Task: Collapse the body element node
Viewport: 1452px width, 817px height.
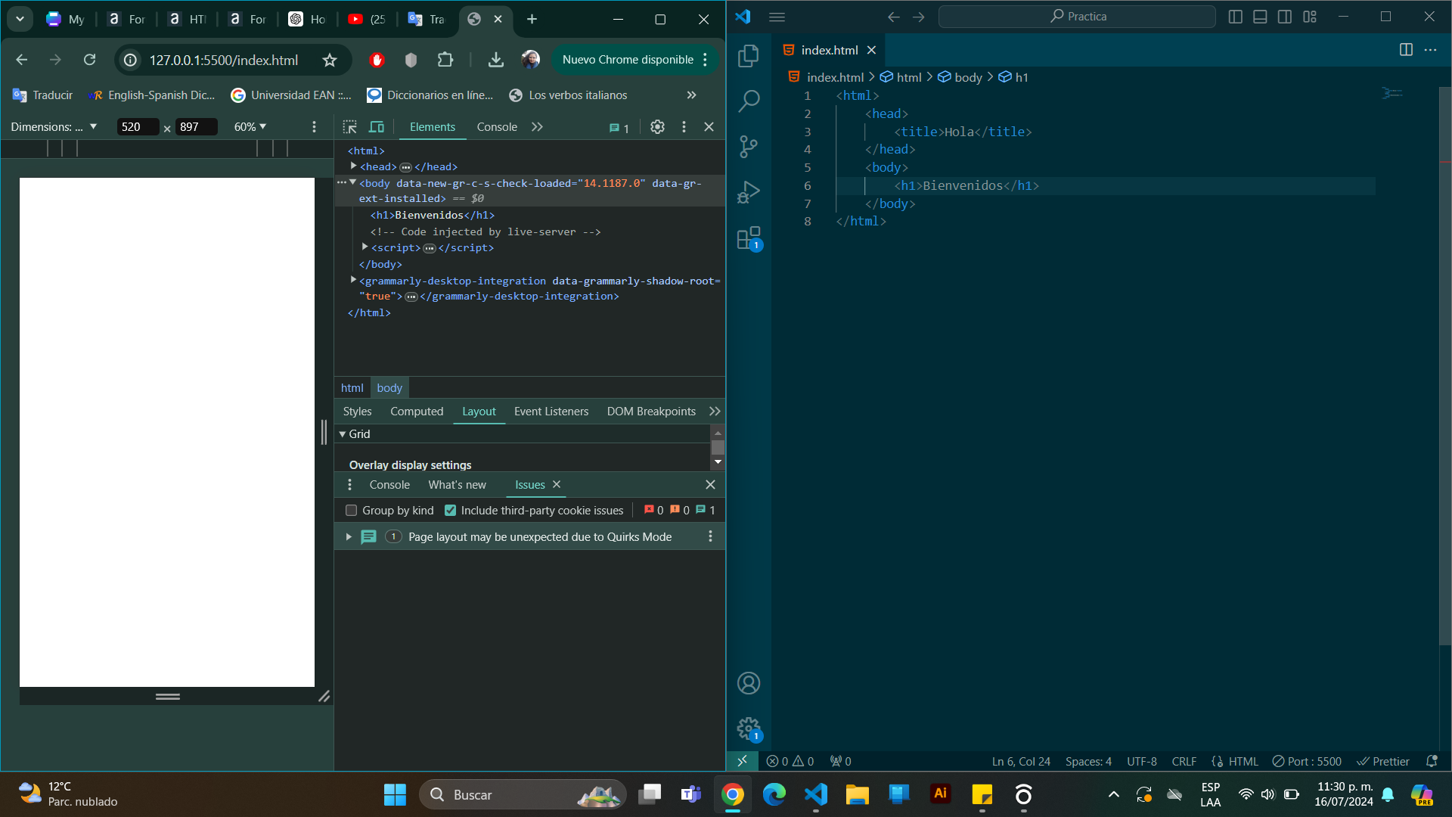Action: point(352,182)
